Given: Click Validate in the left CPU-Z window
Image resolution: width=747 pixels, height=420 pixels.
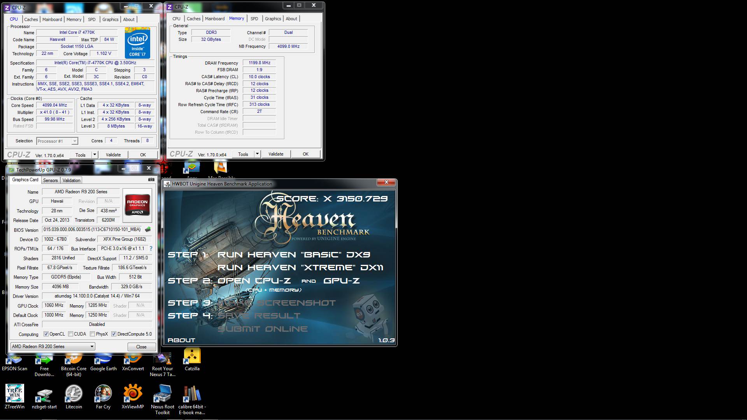Looking at the screenshot, I should (x=113, y=155).
